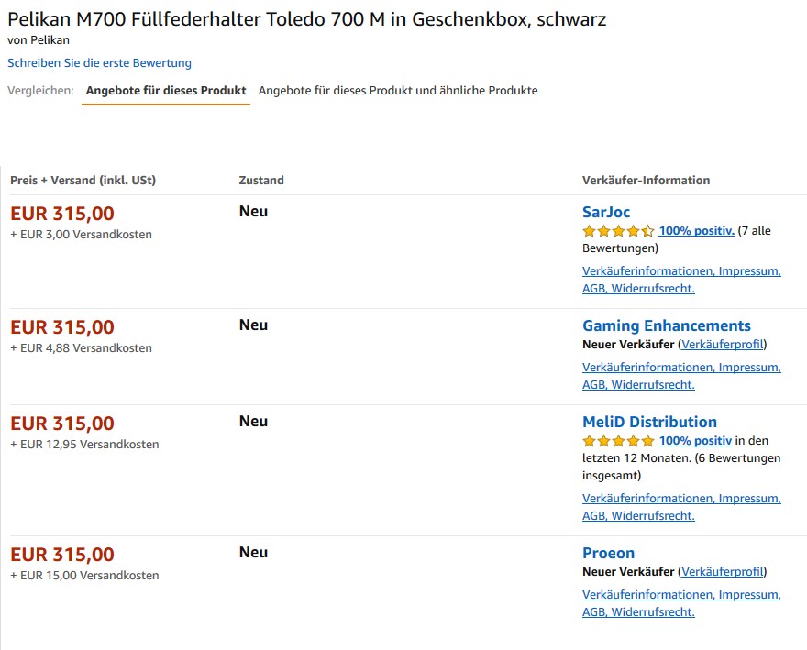
Task: Open the Gaming Enhancements seller page
Action: [667, 325]
